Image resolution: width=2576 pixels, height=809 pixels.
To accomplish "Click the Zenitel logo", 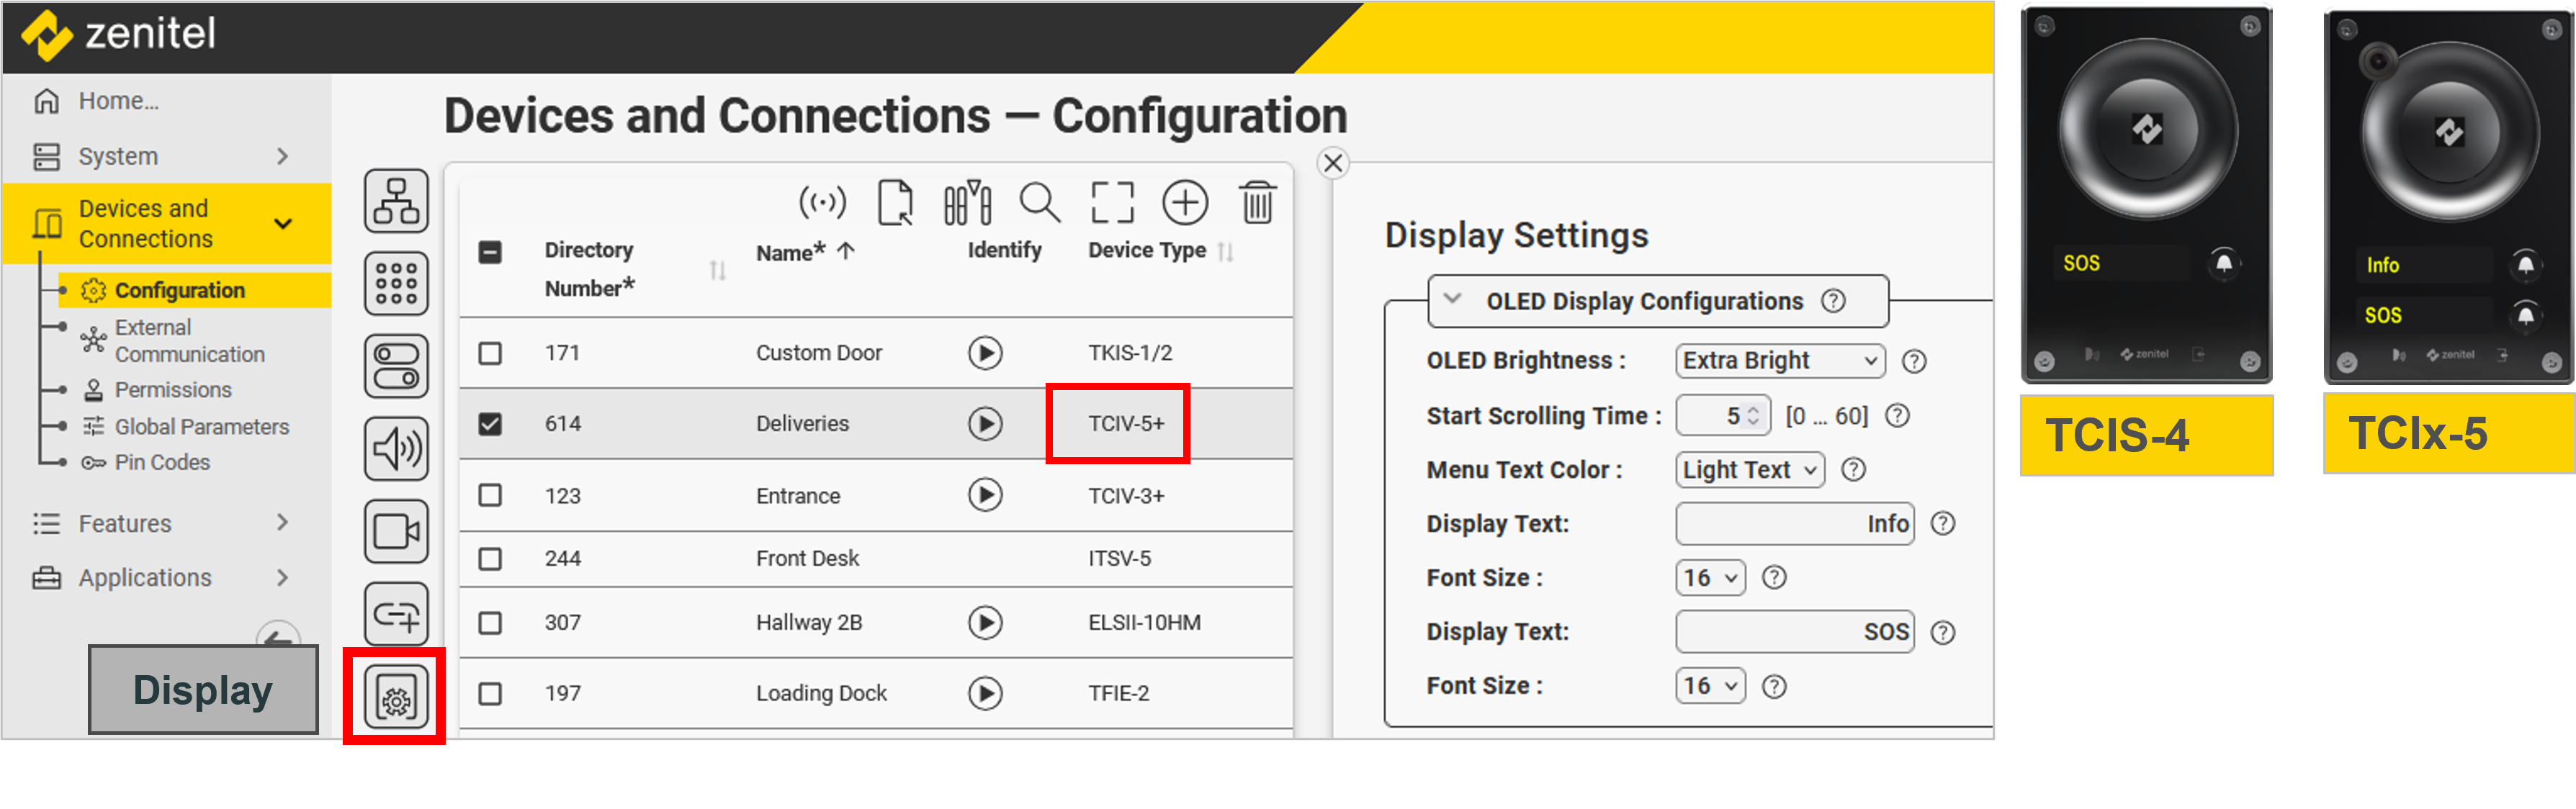I will click(x=118, y=34).
